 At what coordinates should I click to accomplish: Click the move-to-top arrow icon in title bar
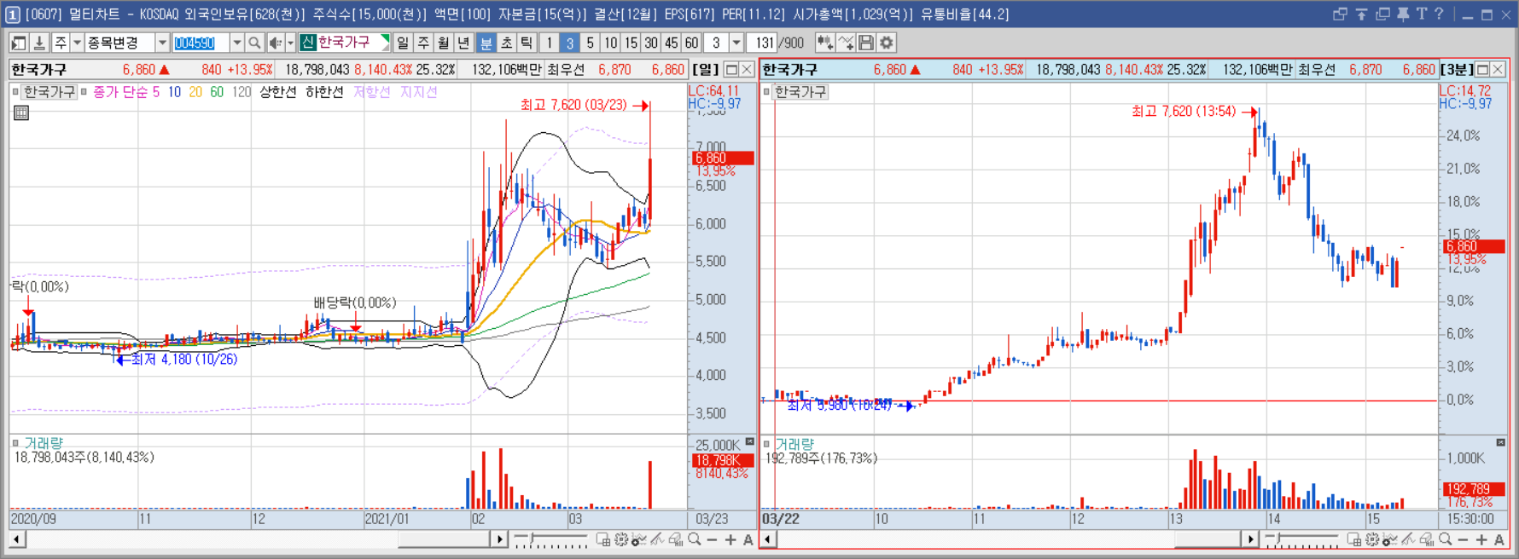[1362, 14]
